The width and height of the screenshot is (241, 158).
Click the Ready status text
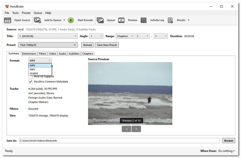pos(9,151)
